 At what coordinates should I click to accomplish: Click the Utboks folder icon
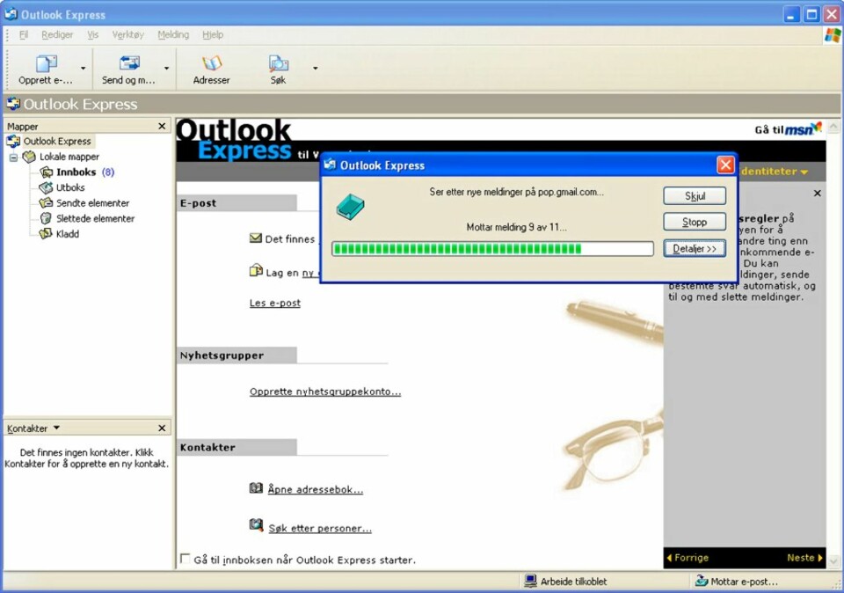click(47, 187)
